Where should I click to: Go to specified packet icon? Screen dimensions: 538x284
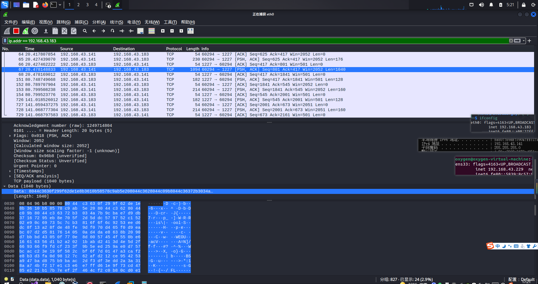click(113, 31)
